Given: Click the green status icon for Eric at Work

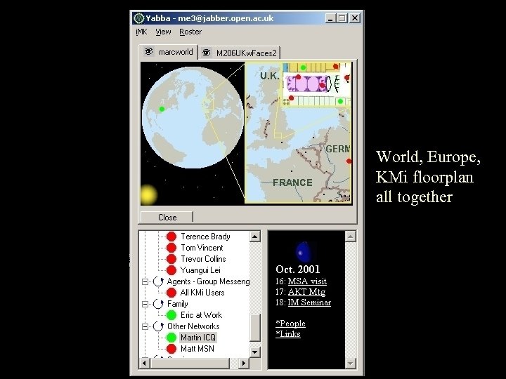Looking at the screenshot, I should point(171,316).
